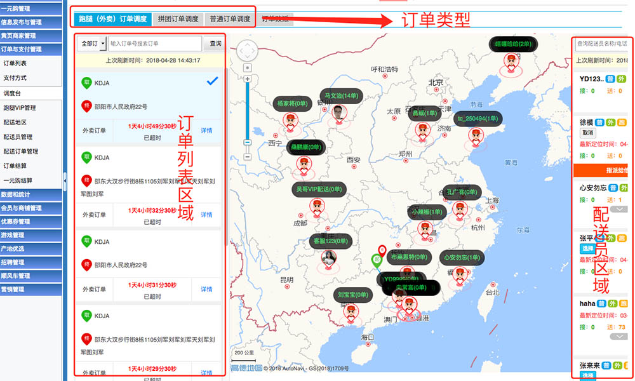Click the map zoom-in plus button

tap(247, 79)
